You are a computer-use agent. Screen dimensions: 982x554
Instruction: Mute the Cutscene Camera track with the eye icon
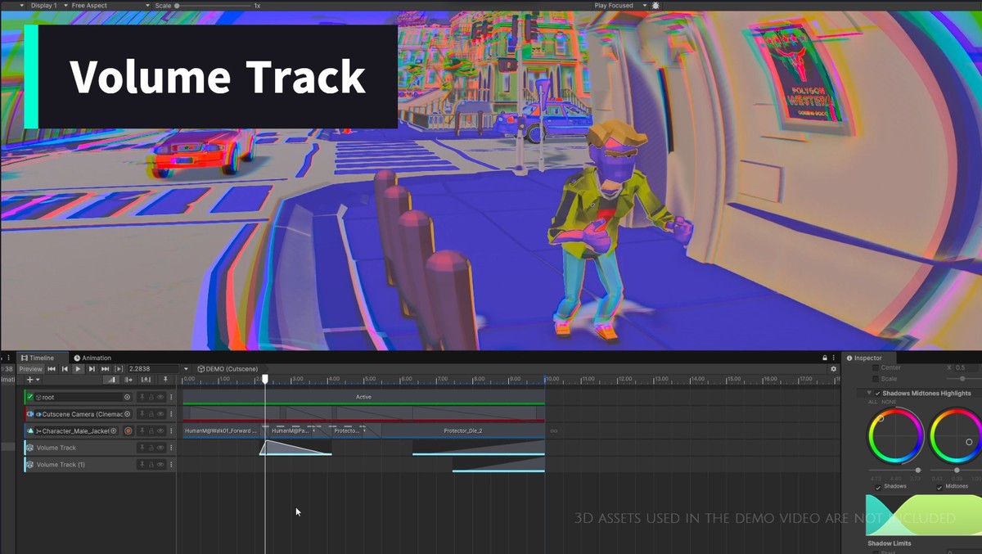pyautogui.click(x=161, y=414)
